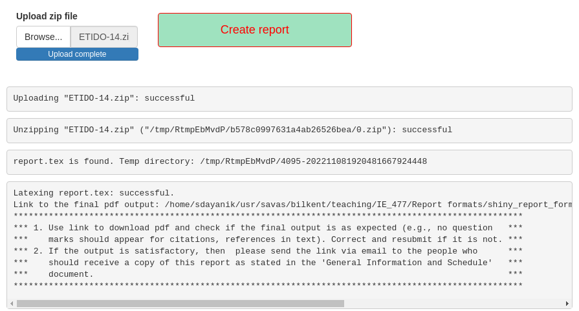Click the bottom asterisk separator line

point(268,285)
